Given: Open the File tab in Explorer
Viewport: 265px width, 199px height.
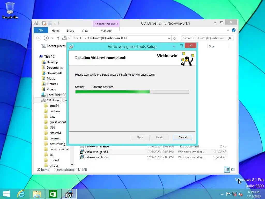Looking at the screenshot, I should [x=41, y=30].
